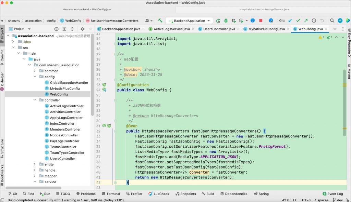Click the Build project hammer icon

tap(160, 21)
